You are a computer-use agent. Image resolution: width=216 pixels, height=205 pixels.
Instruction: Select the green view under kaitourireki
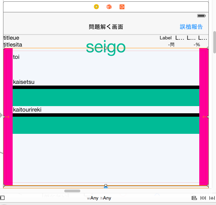[106, 125]
